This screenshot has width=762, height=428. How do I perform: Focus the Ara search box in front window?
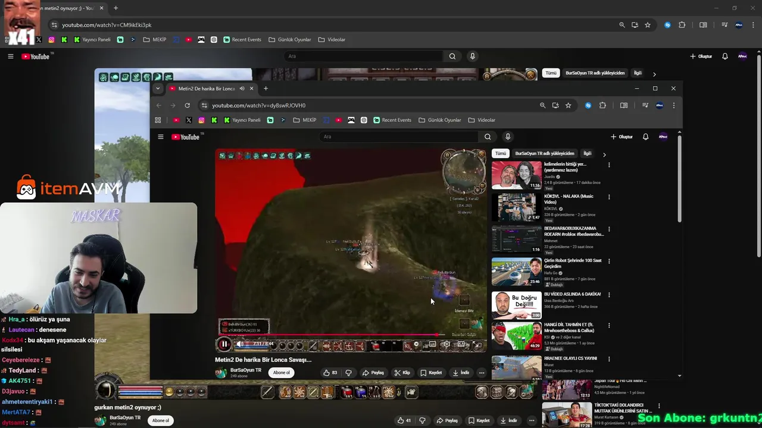399,137
